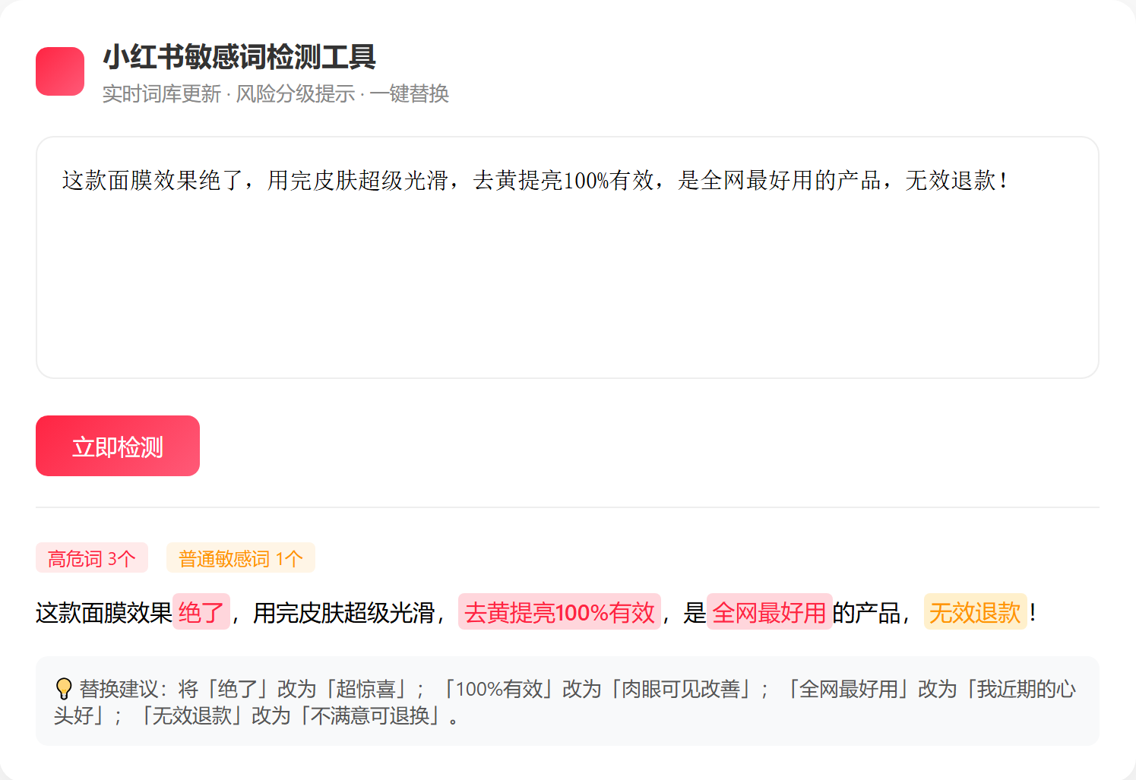Click result text 用完皮肤超级光滑

coord(343,612)
